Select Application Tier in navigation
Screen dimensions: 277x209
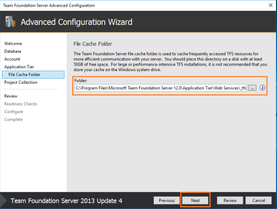[x=19, y=67]
